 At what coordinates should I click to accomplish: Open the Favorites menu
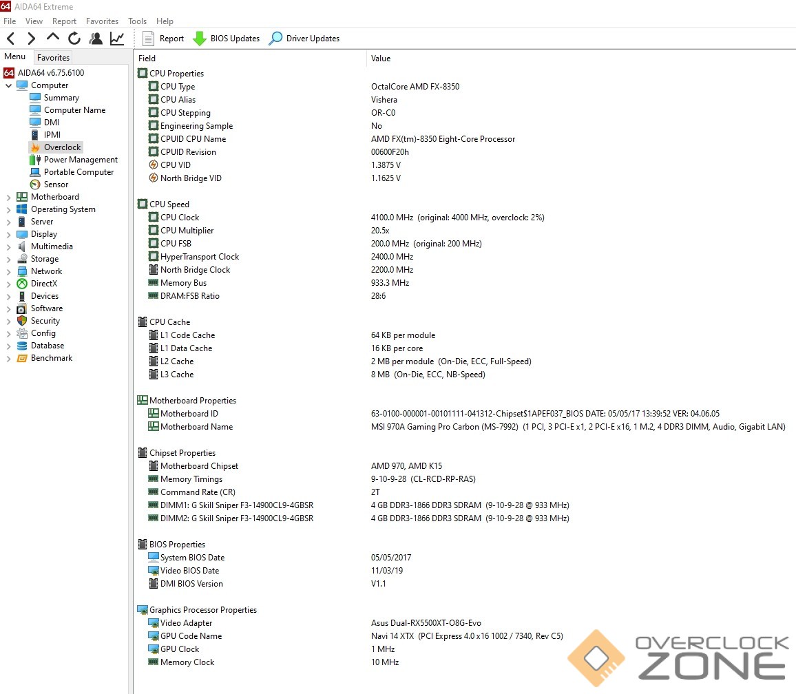[102, 21]
